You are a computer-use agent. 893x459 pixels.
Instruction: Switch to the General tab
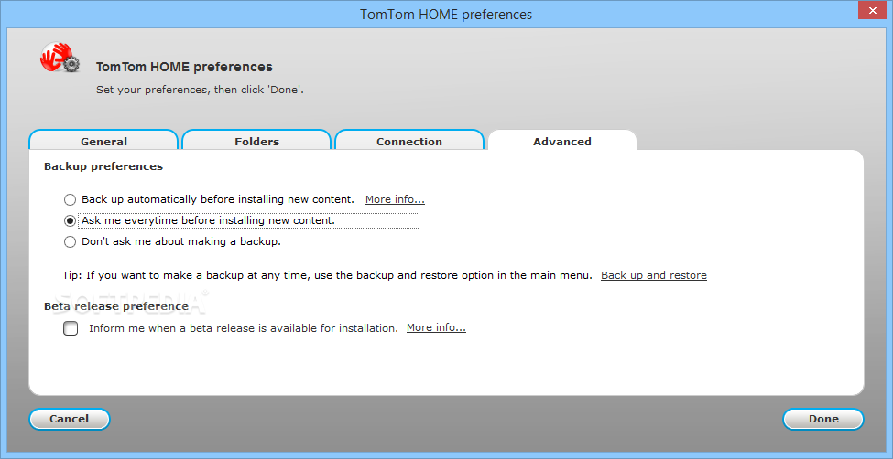pos(103,141)
